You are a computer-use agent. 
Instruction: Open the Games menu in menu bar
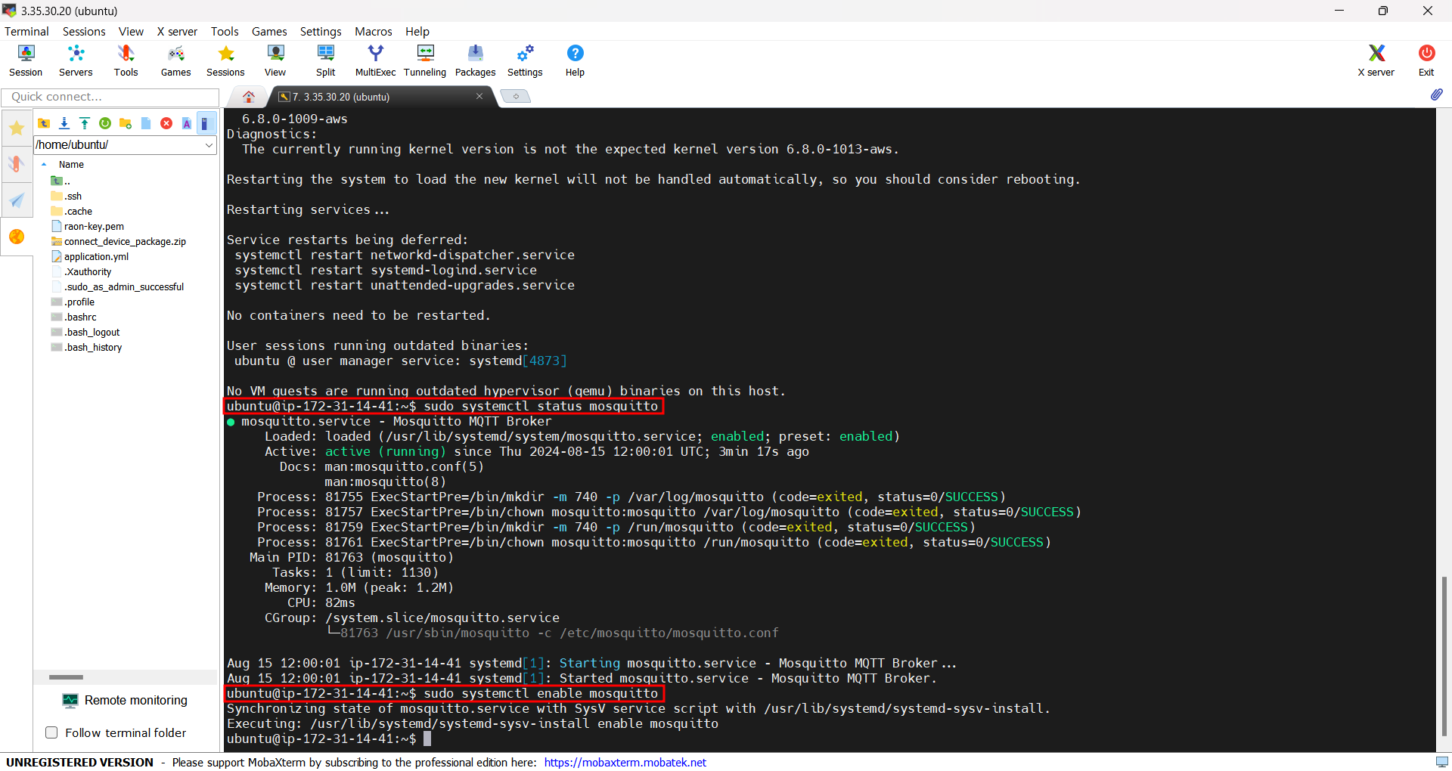[269, 31]
